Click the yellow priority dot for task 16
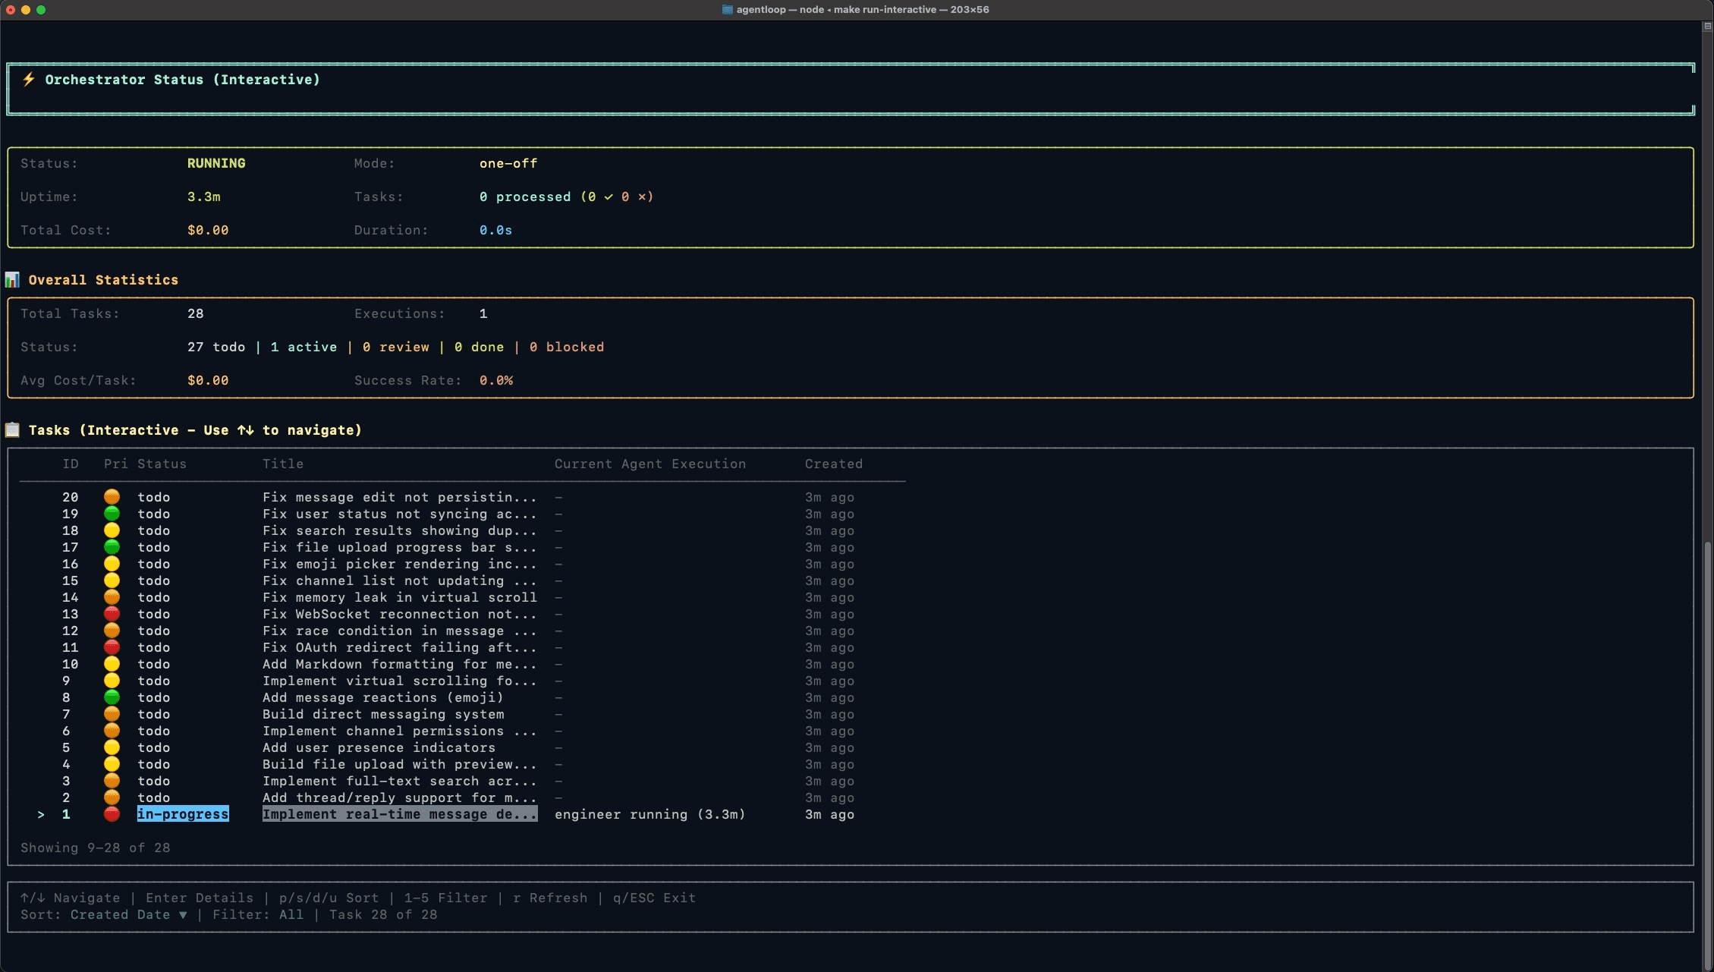The image size is (1714, 972). pos(112,564)
